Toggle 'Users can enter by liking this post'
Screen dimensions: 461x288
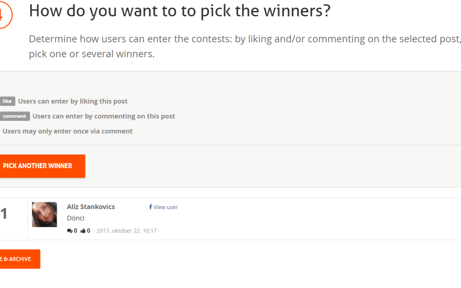click(73, 101)
